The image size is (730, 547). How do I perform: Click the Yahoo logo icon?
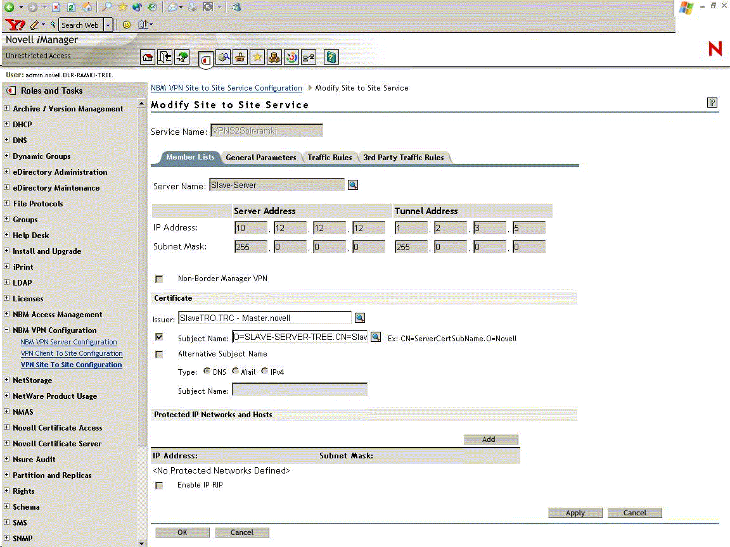click(15, 25)
